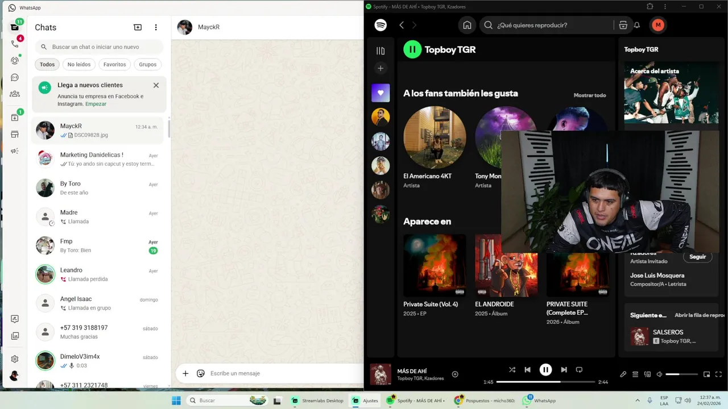Screen dimensions: 728x409
Task: Click Streamlabs Desktop in the taskbar
Action: point(317,400)
